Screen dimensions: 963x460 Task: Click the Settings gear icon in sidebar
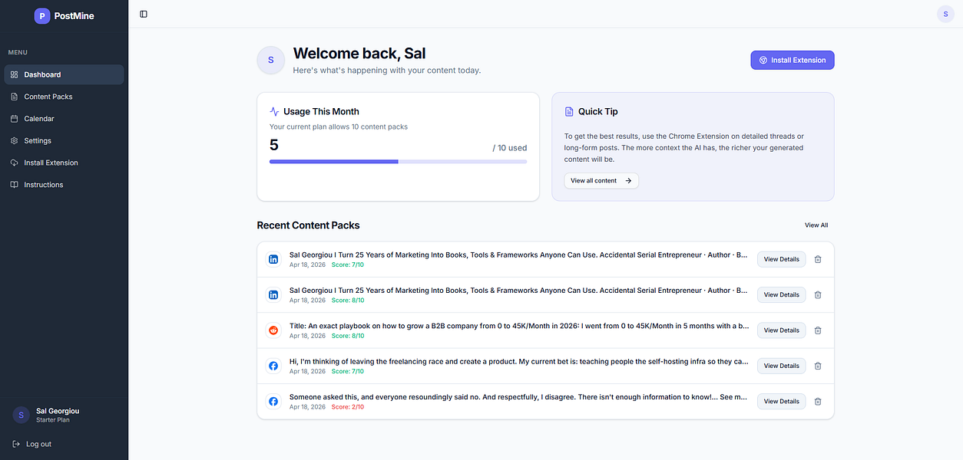[x=15, y=140]
